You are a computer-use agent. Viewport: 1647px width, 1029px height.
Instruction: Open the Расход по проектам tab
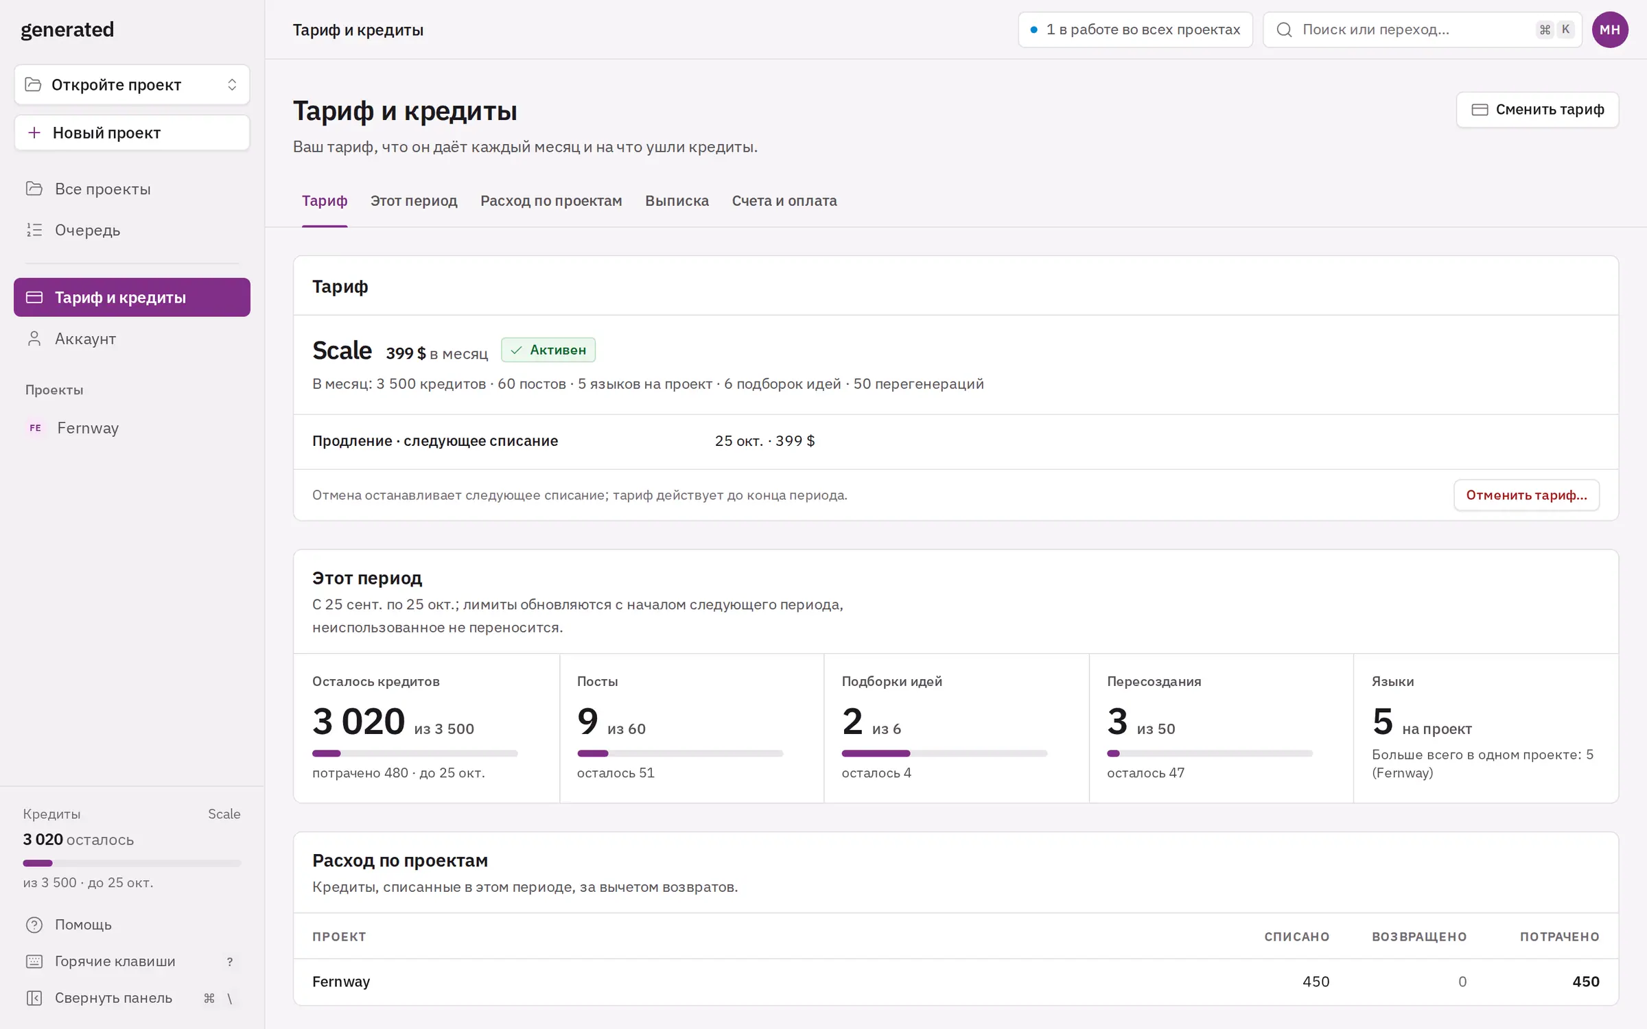pyautogui.click(x=551, y=201)
